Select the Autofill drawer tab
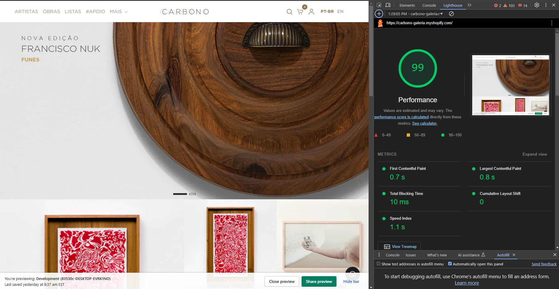This screenshot has height=289, width=559. [503, 255]
